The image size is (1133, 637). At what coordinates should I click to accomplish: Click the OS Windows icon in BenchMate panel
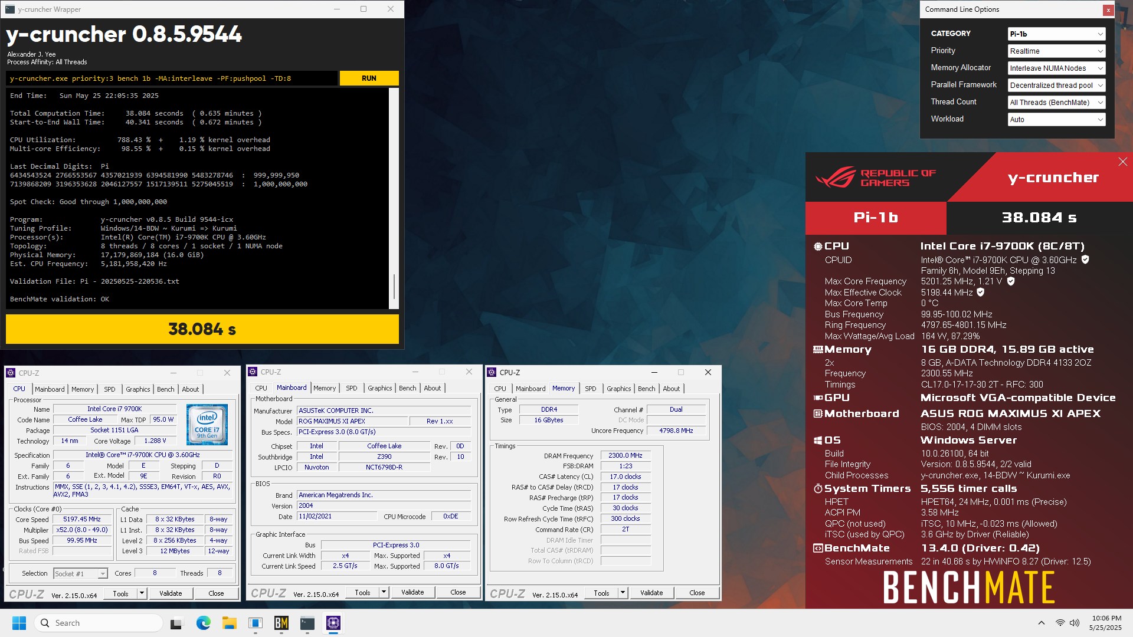coord(818,440)
